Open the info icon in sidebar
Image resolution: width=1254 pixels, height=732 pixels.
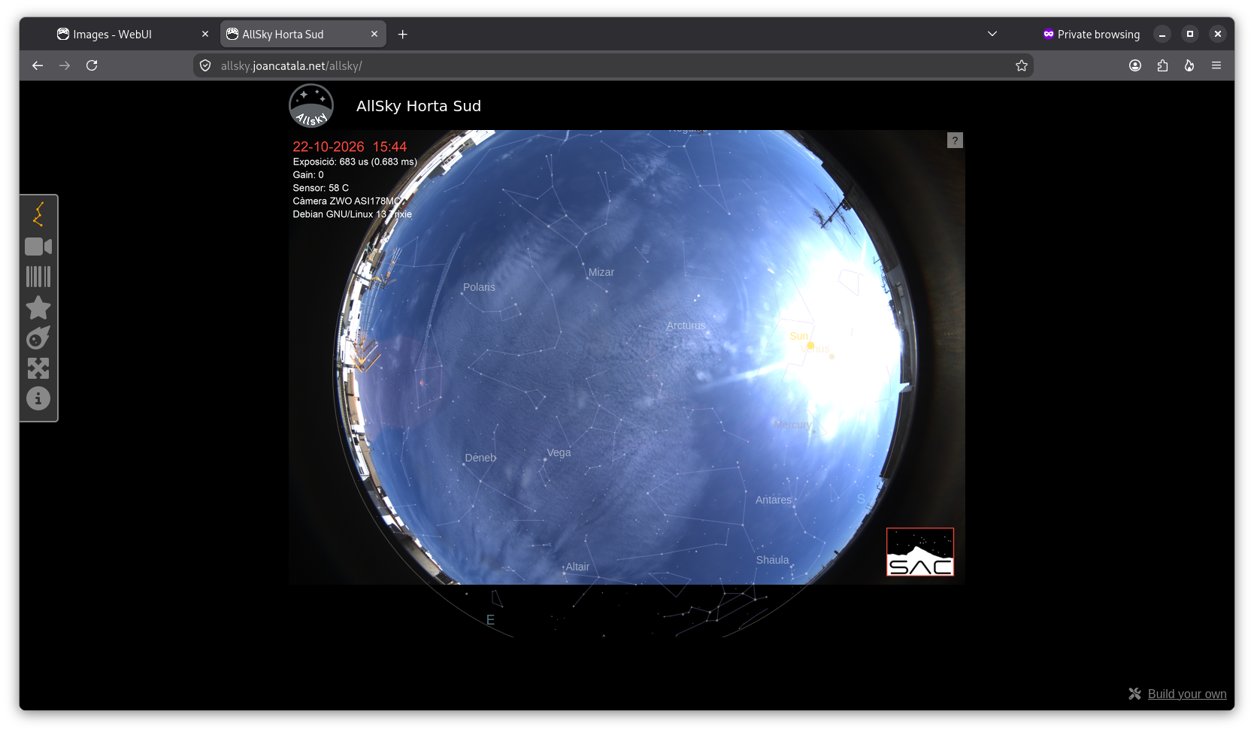coord(38,398)
